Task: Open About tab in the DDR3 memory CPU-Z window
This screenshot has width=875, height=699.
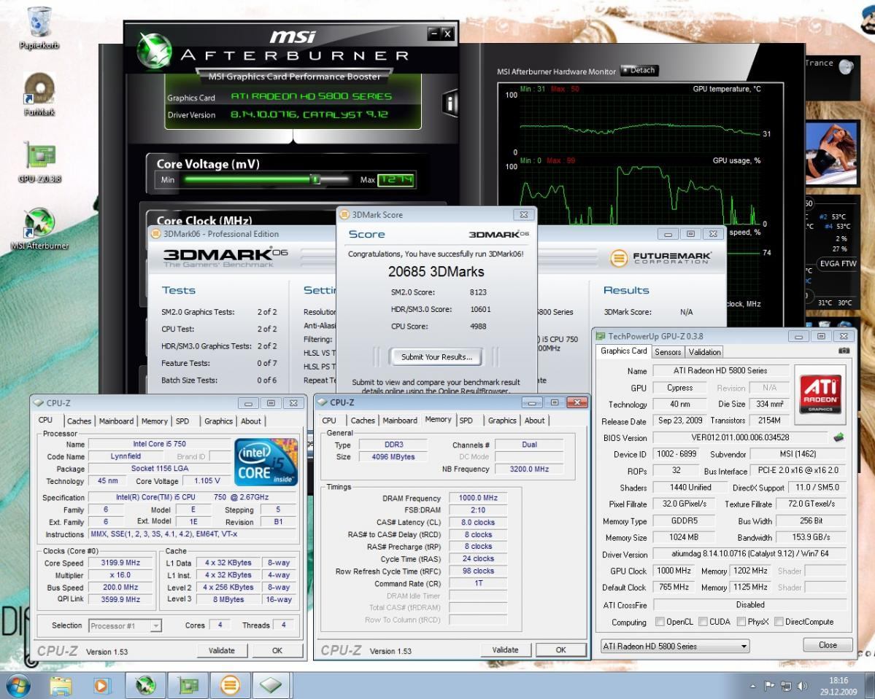Action: click(x=534, y=421)
